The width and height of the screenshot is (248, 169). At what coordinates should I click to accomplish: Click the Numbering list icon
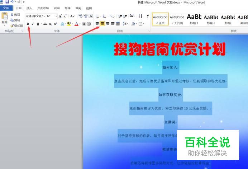click(104, 16)
